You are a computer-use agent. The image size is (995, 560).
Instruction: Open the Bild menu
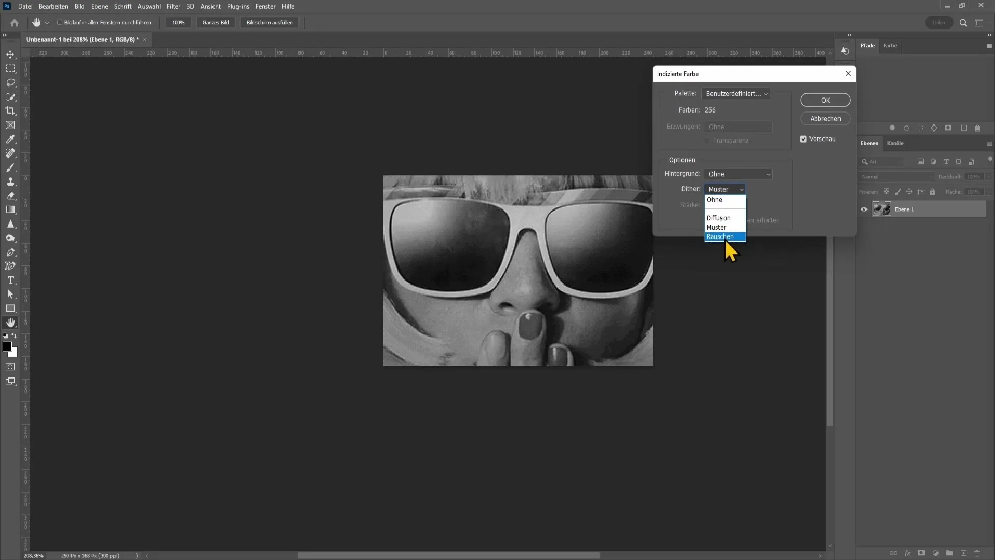tap(79, 7)
